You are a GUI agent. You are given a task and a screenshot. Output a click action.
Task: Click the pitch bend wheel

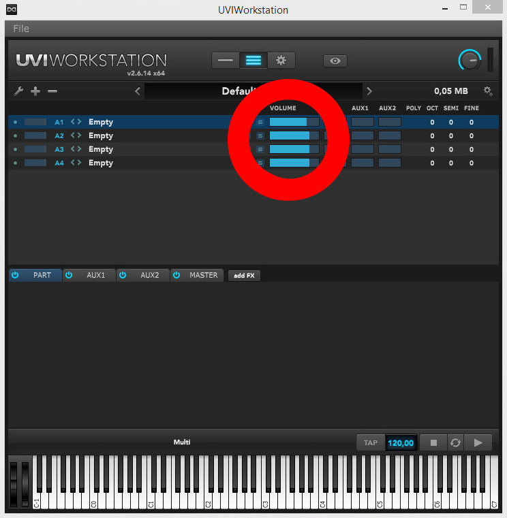click(14, 484)
